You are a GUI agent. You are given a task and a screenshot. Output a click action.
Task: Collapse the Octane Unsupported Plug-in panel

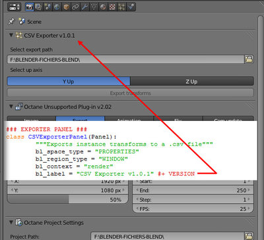tap(11, 106)
